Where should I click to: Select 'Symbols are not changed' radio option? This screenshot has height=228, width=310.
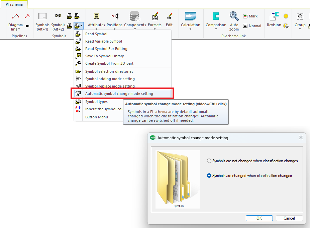[209, 161]
